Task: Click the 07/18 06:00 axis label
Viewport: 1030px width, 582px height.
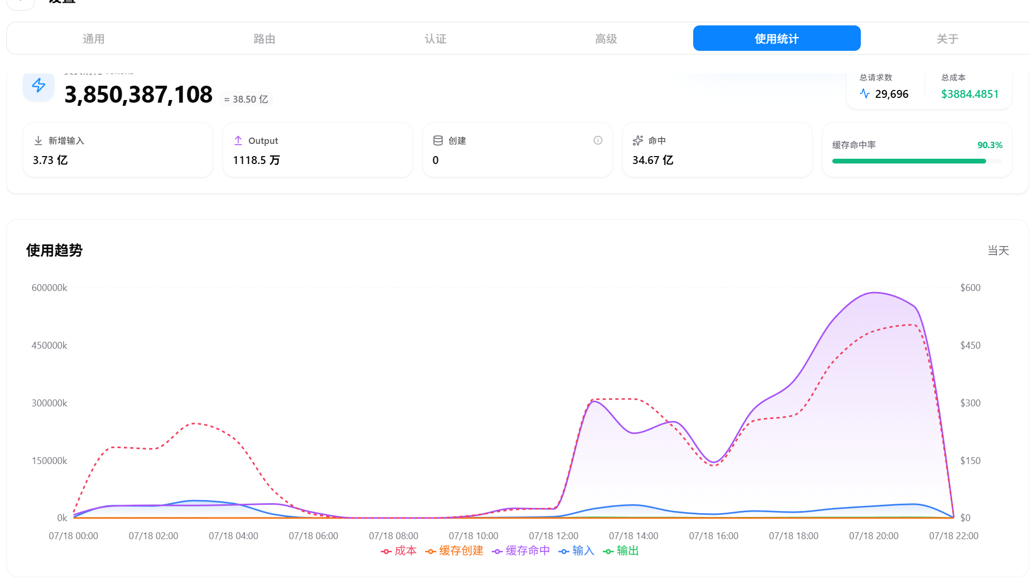Action: click(314, 536)
